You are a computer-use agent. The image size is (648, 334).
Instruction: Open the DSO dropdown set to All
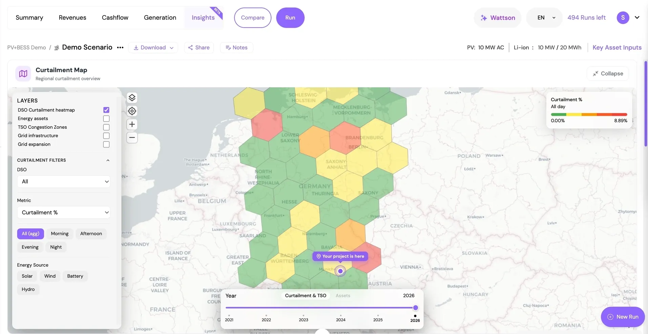click(x=64, y=182)
